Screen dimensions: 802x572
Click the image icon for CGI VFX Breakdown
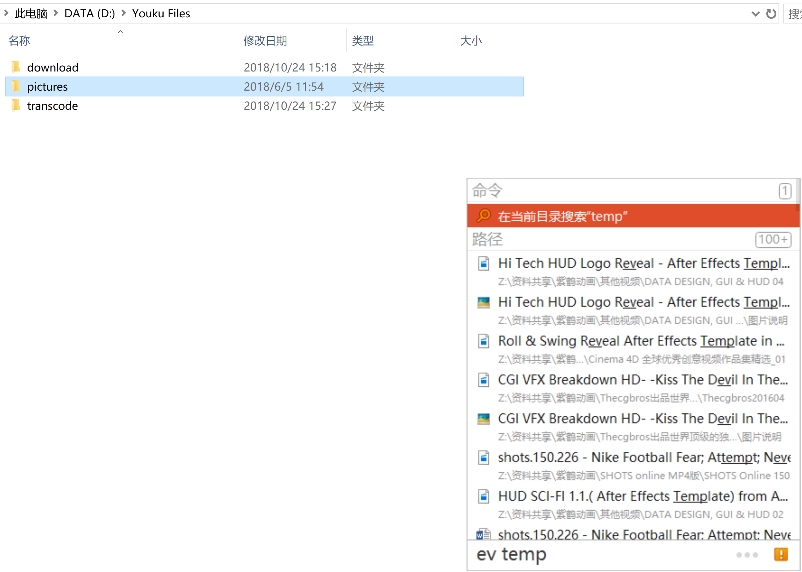[483, 419]
